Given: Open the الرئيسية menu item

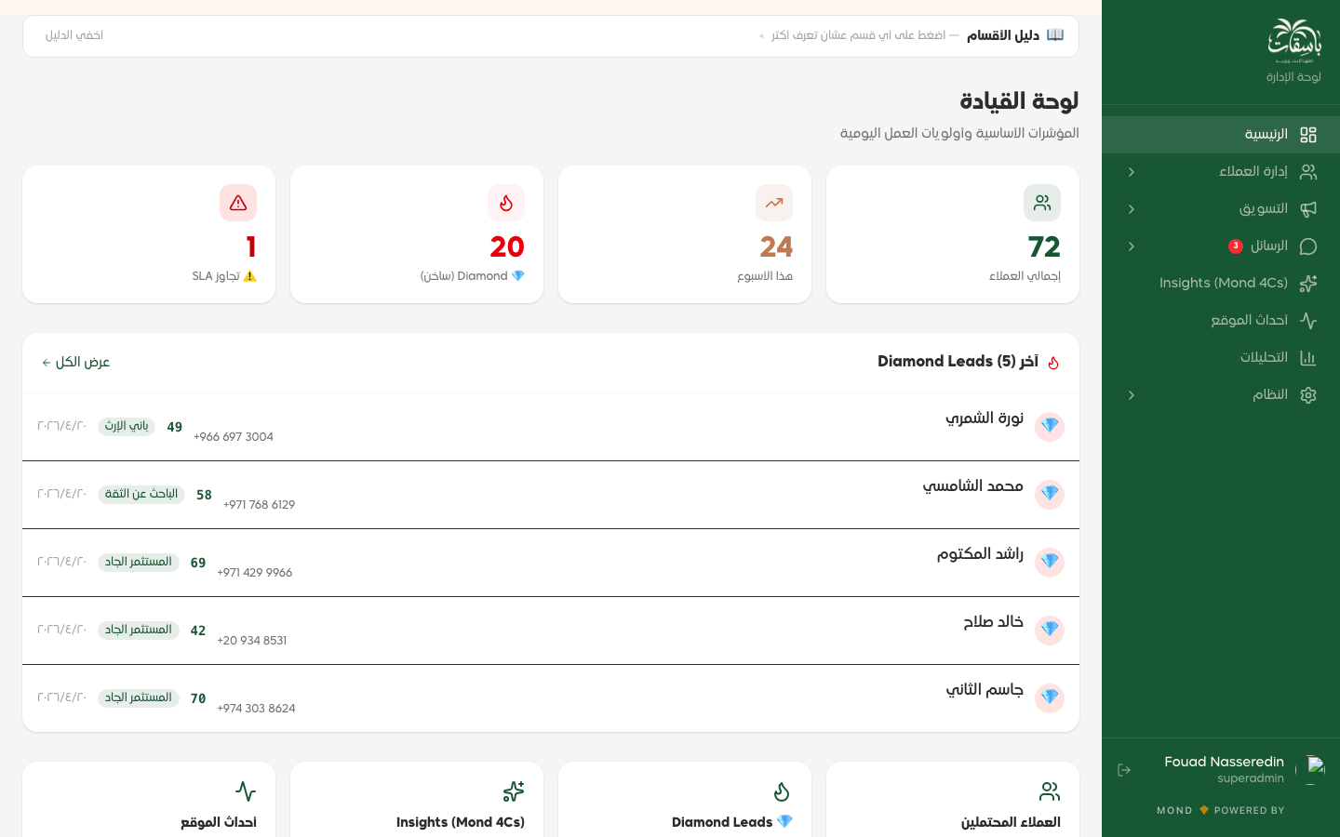Looking at the screenshot, I should click(1221, 135).
